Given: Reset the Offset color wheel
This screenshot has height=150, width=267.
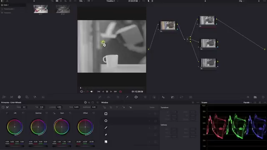Looking at the screenshot, I should coord(93,113).
